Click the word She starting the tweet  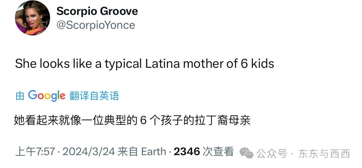26,63
